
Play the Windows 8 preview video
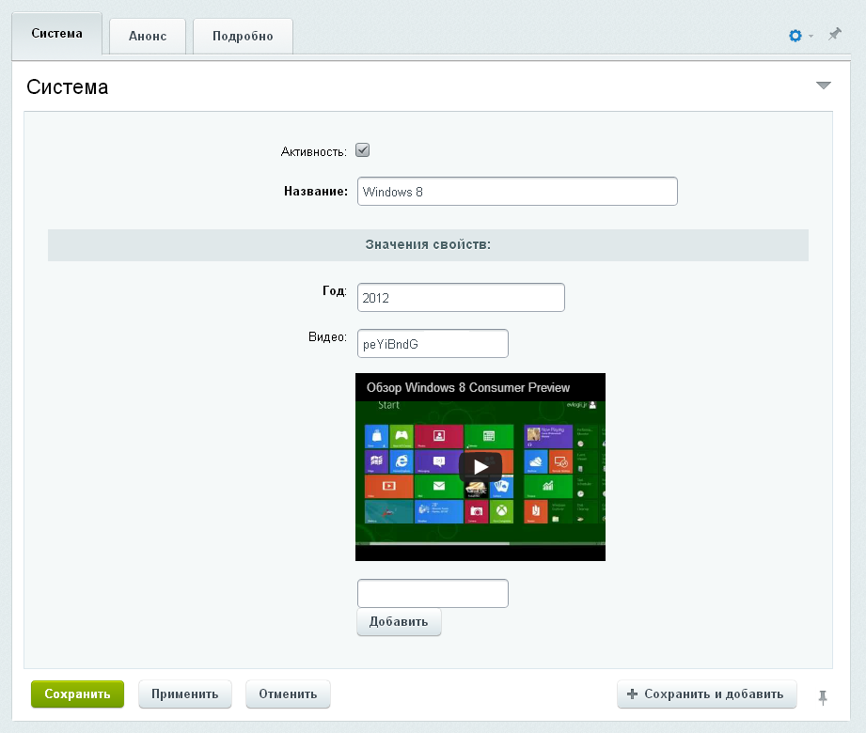tap(480, 466)
